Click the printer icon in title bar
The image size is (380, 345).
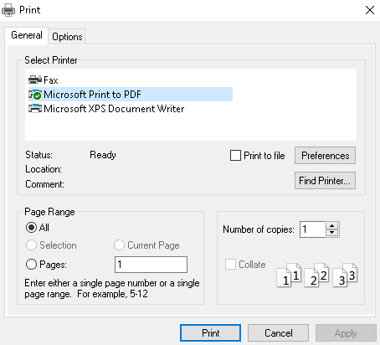coord(8,10)
